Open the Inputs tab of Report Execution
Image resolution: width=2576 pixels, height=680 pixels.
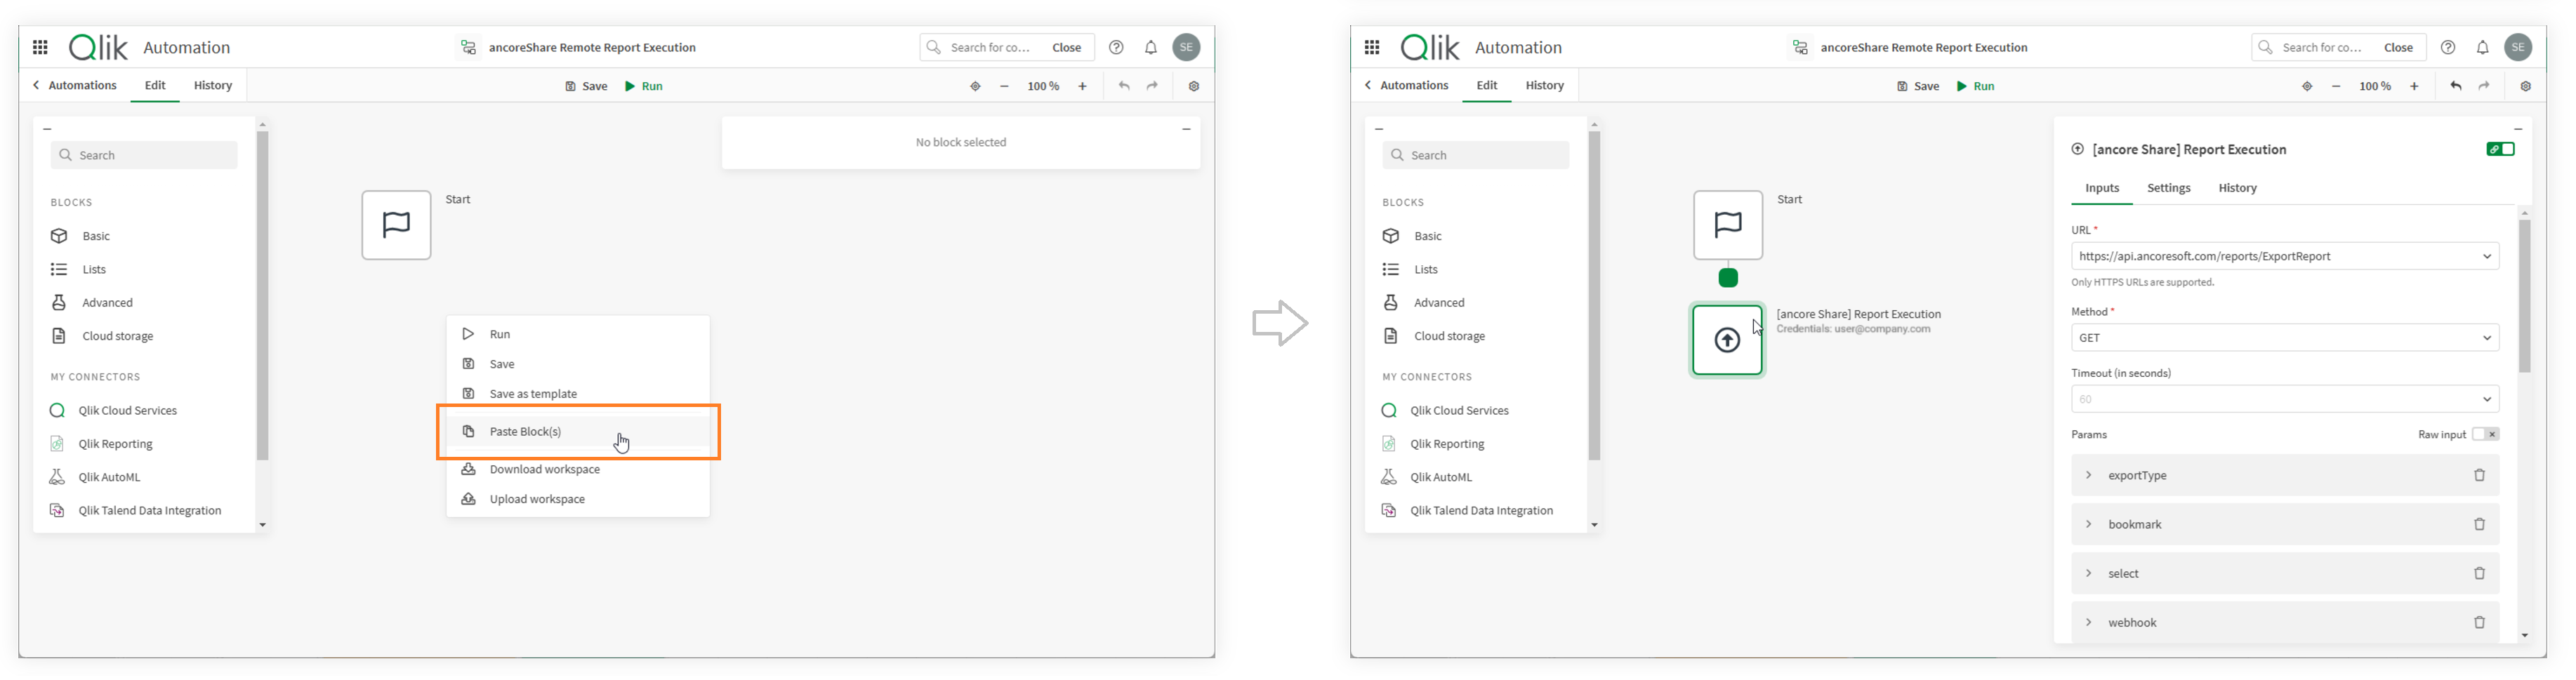click(2101, 188)
